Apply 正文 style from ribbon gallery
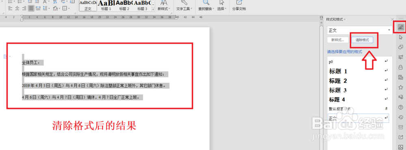This screenshot has height=150, width=406. [88, 5]
